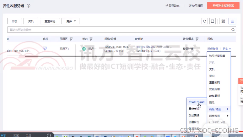Select 变更规格 menu entry
Image resolution: width=243 pixels, height=137 pixels.
[x=214, y=89]
